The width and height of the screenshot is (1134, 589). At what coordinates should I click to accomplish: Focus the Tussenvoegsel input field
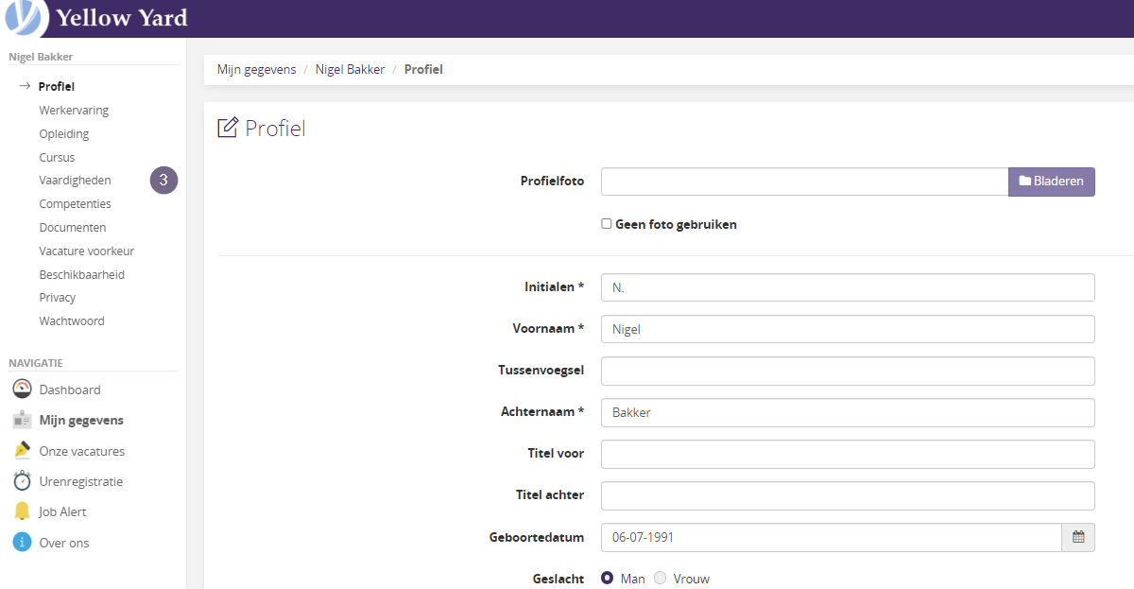pyautogui.click(x=848, y=371)
